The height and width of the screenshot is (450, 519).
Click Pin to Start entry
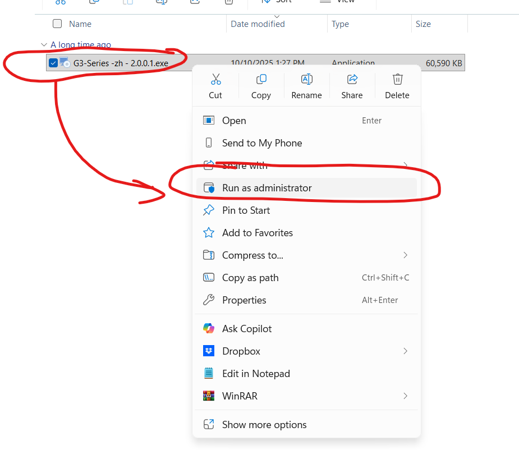coord(246,210)
